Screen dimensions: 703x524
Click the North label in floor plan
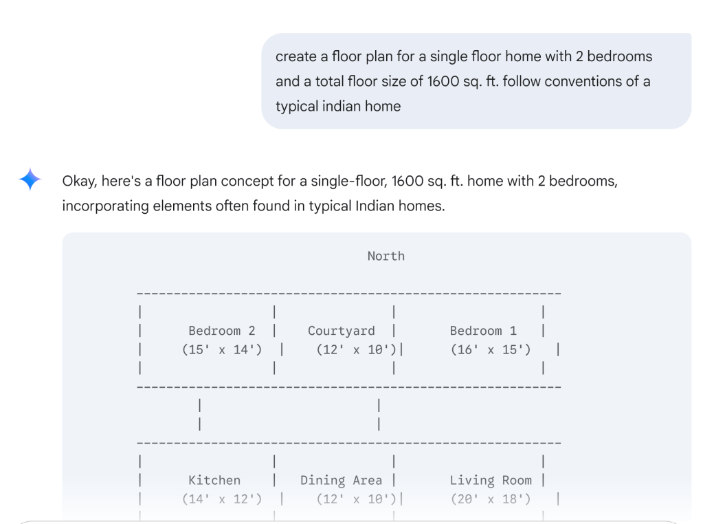(x=386, y=256)
